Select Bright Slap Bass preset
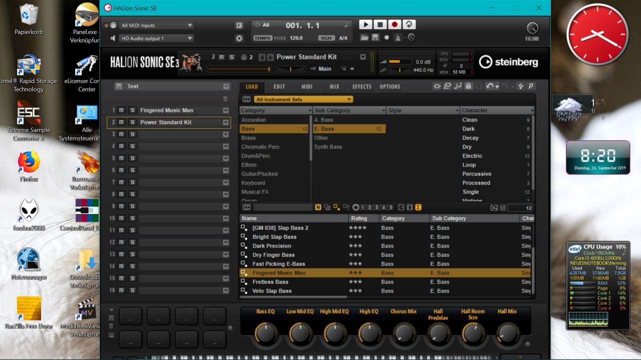Viewport: 641px width, 360px height. pos(385,237)
